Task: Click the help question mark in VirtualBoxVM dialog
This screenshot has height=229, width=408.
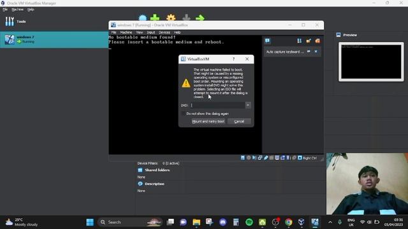Action: (x=234, y=59)
